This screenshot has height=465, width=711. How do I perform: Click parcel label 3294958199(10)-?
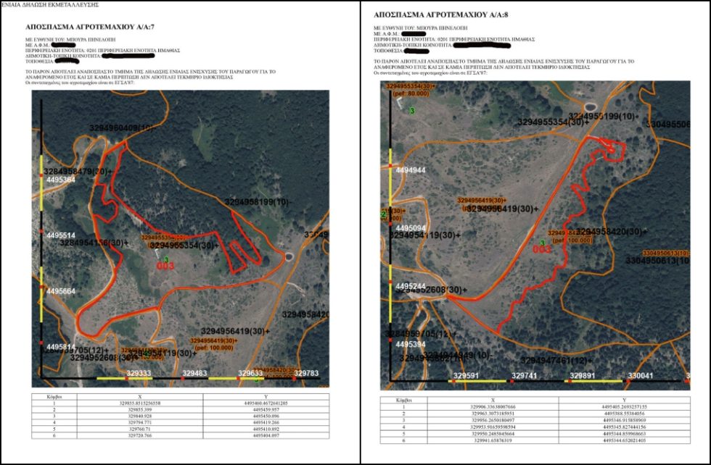pos(258,202)
